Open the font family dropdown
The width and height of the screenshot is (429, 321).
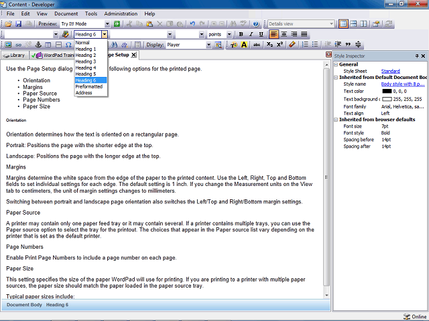(x=170, y=34)
